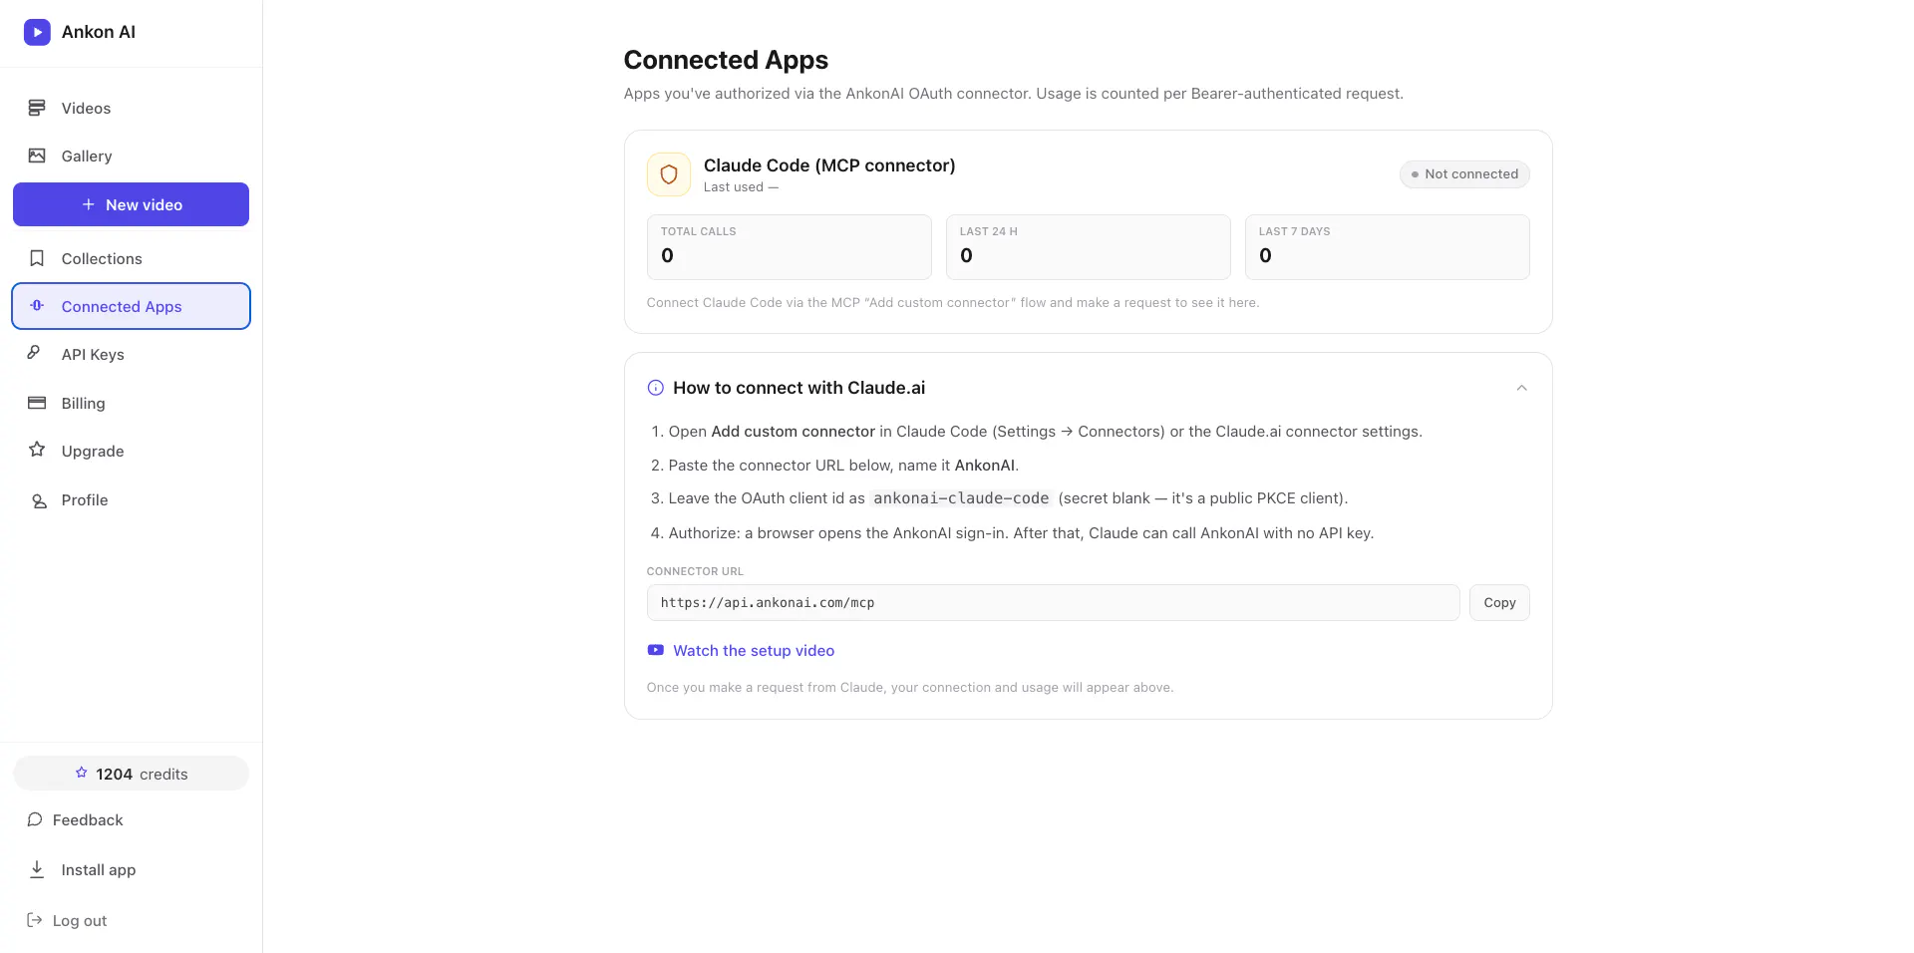The image size is (1914, 953).
Task: Open the Videos section icon
Action: click(37, 108)
